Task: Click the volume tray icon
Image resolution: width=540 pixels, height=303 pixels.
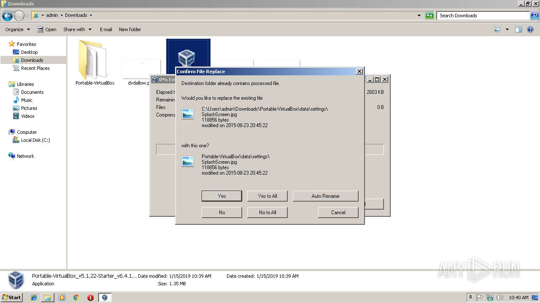Action: coord(499,298)
